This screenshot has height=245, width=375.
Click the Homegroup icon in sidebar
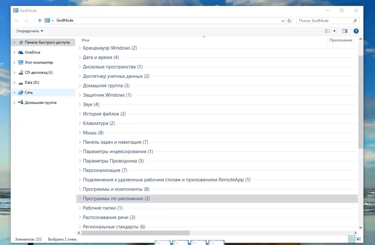point(21,103)
